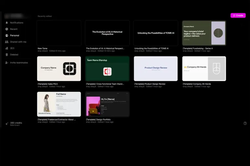Screen dimensions: 250x166
Task: Go to the Recent section
Action: tap(14, 29)
